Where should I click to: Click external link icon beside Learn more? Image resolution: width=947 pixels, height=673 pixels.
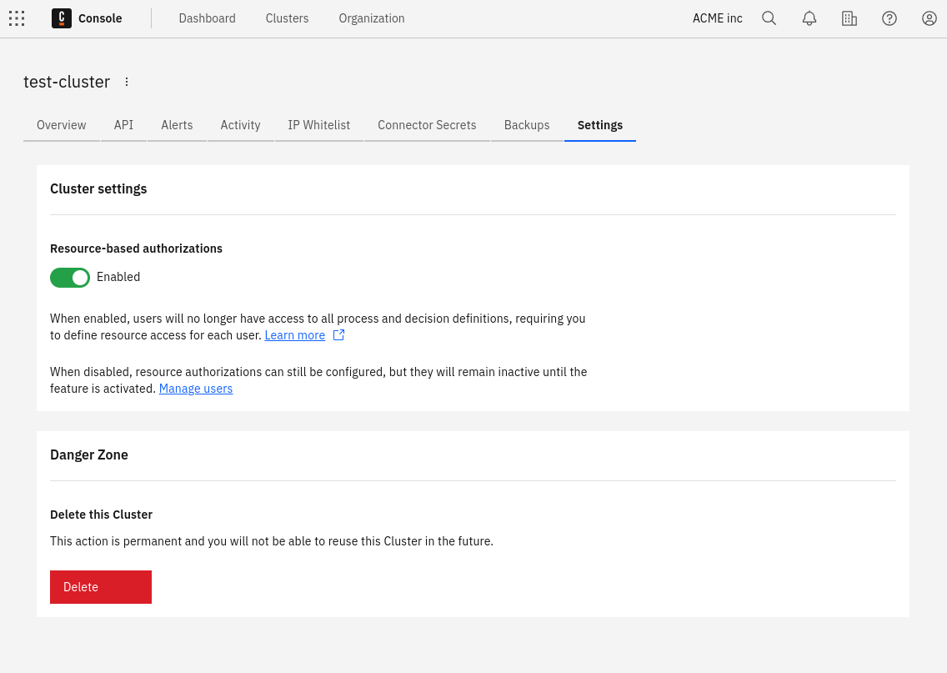pos(338,335)
